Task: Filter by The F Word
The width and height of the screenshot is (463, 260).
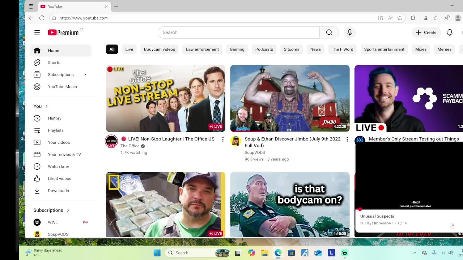Action: (x=343, y=49)
